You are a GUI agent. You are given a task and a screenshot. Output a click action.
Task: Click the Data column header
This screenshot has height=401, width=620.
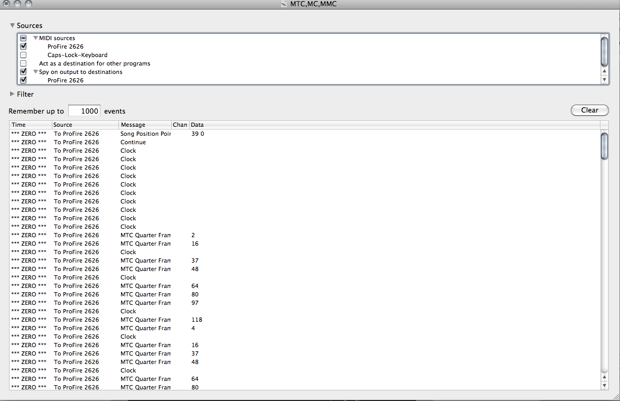tap(395, 125)
